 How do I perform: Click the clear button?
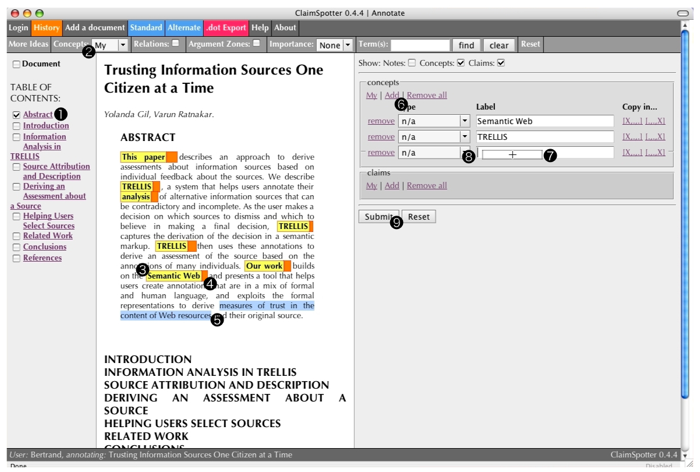pos(499,45)
